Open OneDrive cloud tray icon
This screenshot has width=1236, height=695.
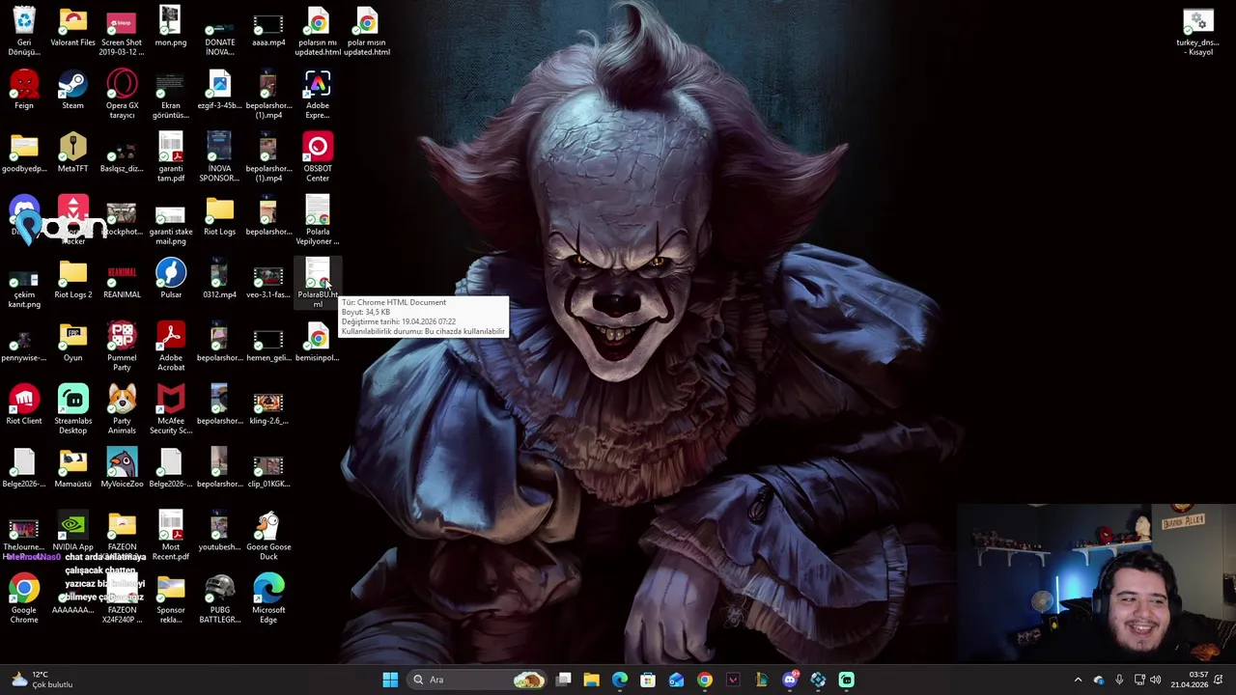(x=1099, y=680)
